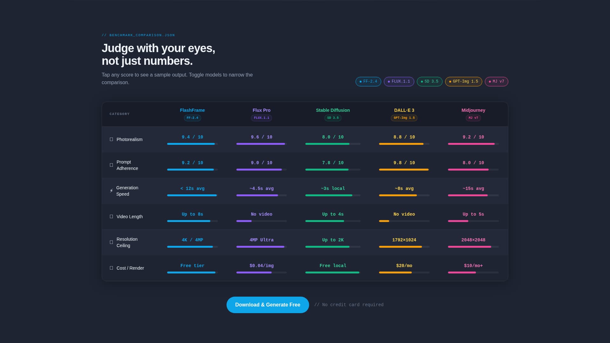Tap the 9.6 / 10 Flux Pro photorealism score
610x343 pixels.
pos(261,137)
